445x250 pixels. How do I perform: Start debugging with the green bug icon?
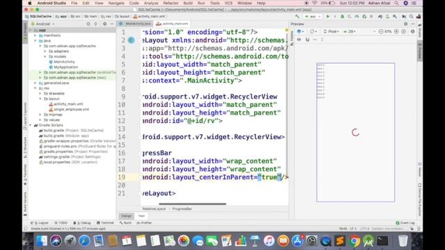tap(342, 17)
